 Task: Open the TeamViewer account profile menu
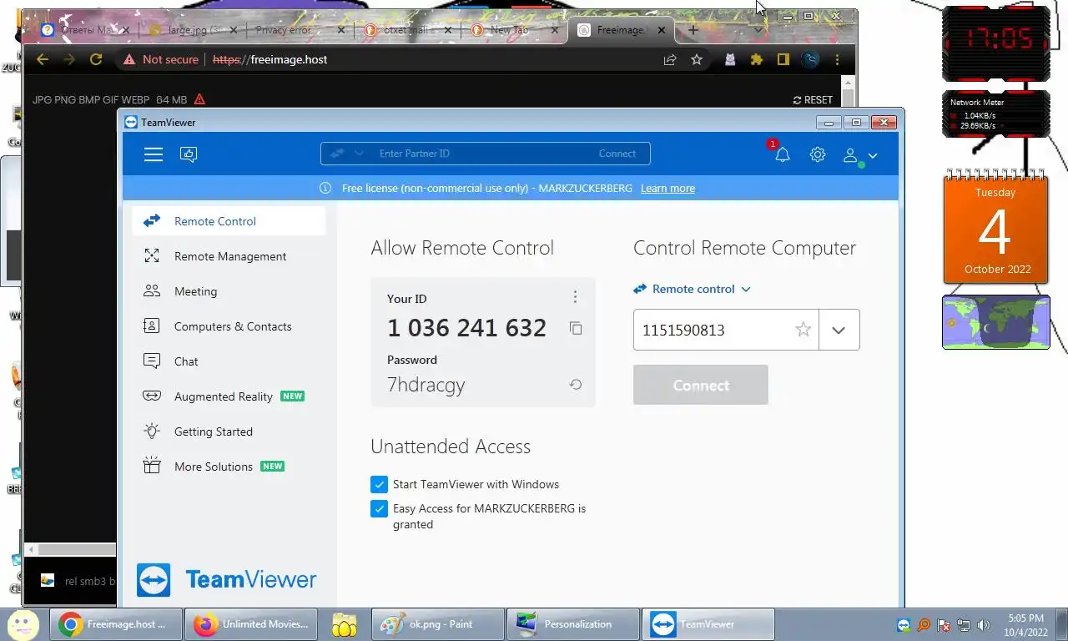(x=860, y=155)
